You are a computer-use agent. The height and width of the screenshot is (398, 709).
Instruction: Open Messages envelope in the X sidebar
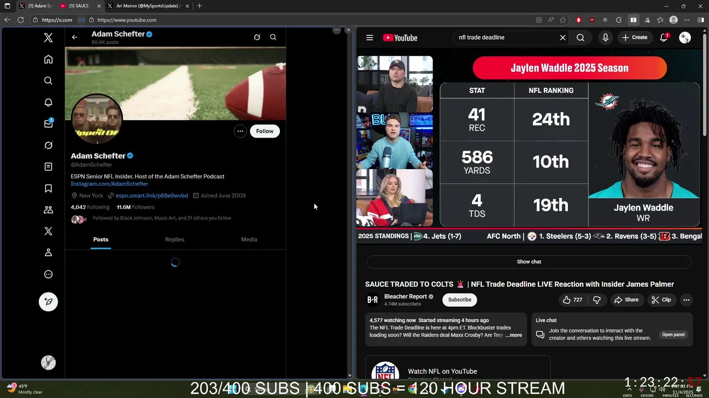(48, 124)
